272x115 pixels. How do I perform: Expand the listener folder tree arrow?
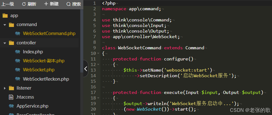(x=5, y=88)
